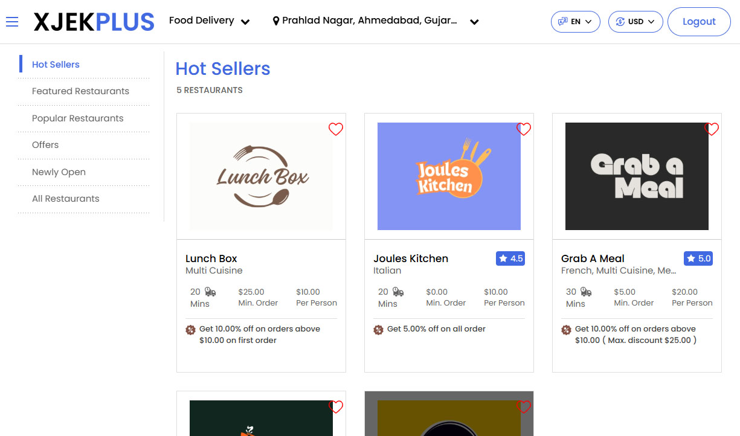Favorite the Joules Kitchen restaurant
Screen dimensions: 740x436
[524, 129]
